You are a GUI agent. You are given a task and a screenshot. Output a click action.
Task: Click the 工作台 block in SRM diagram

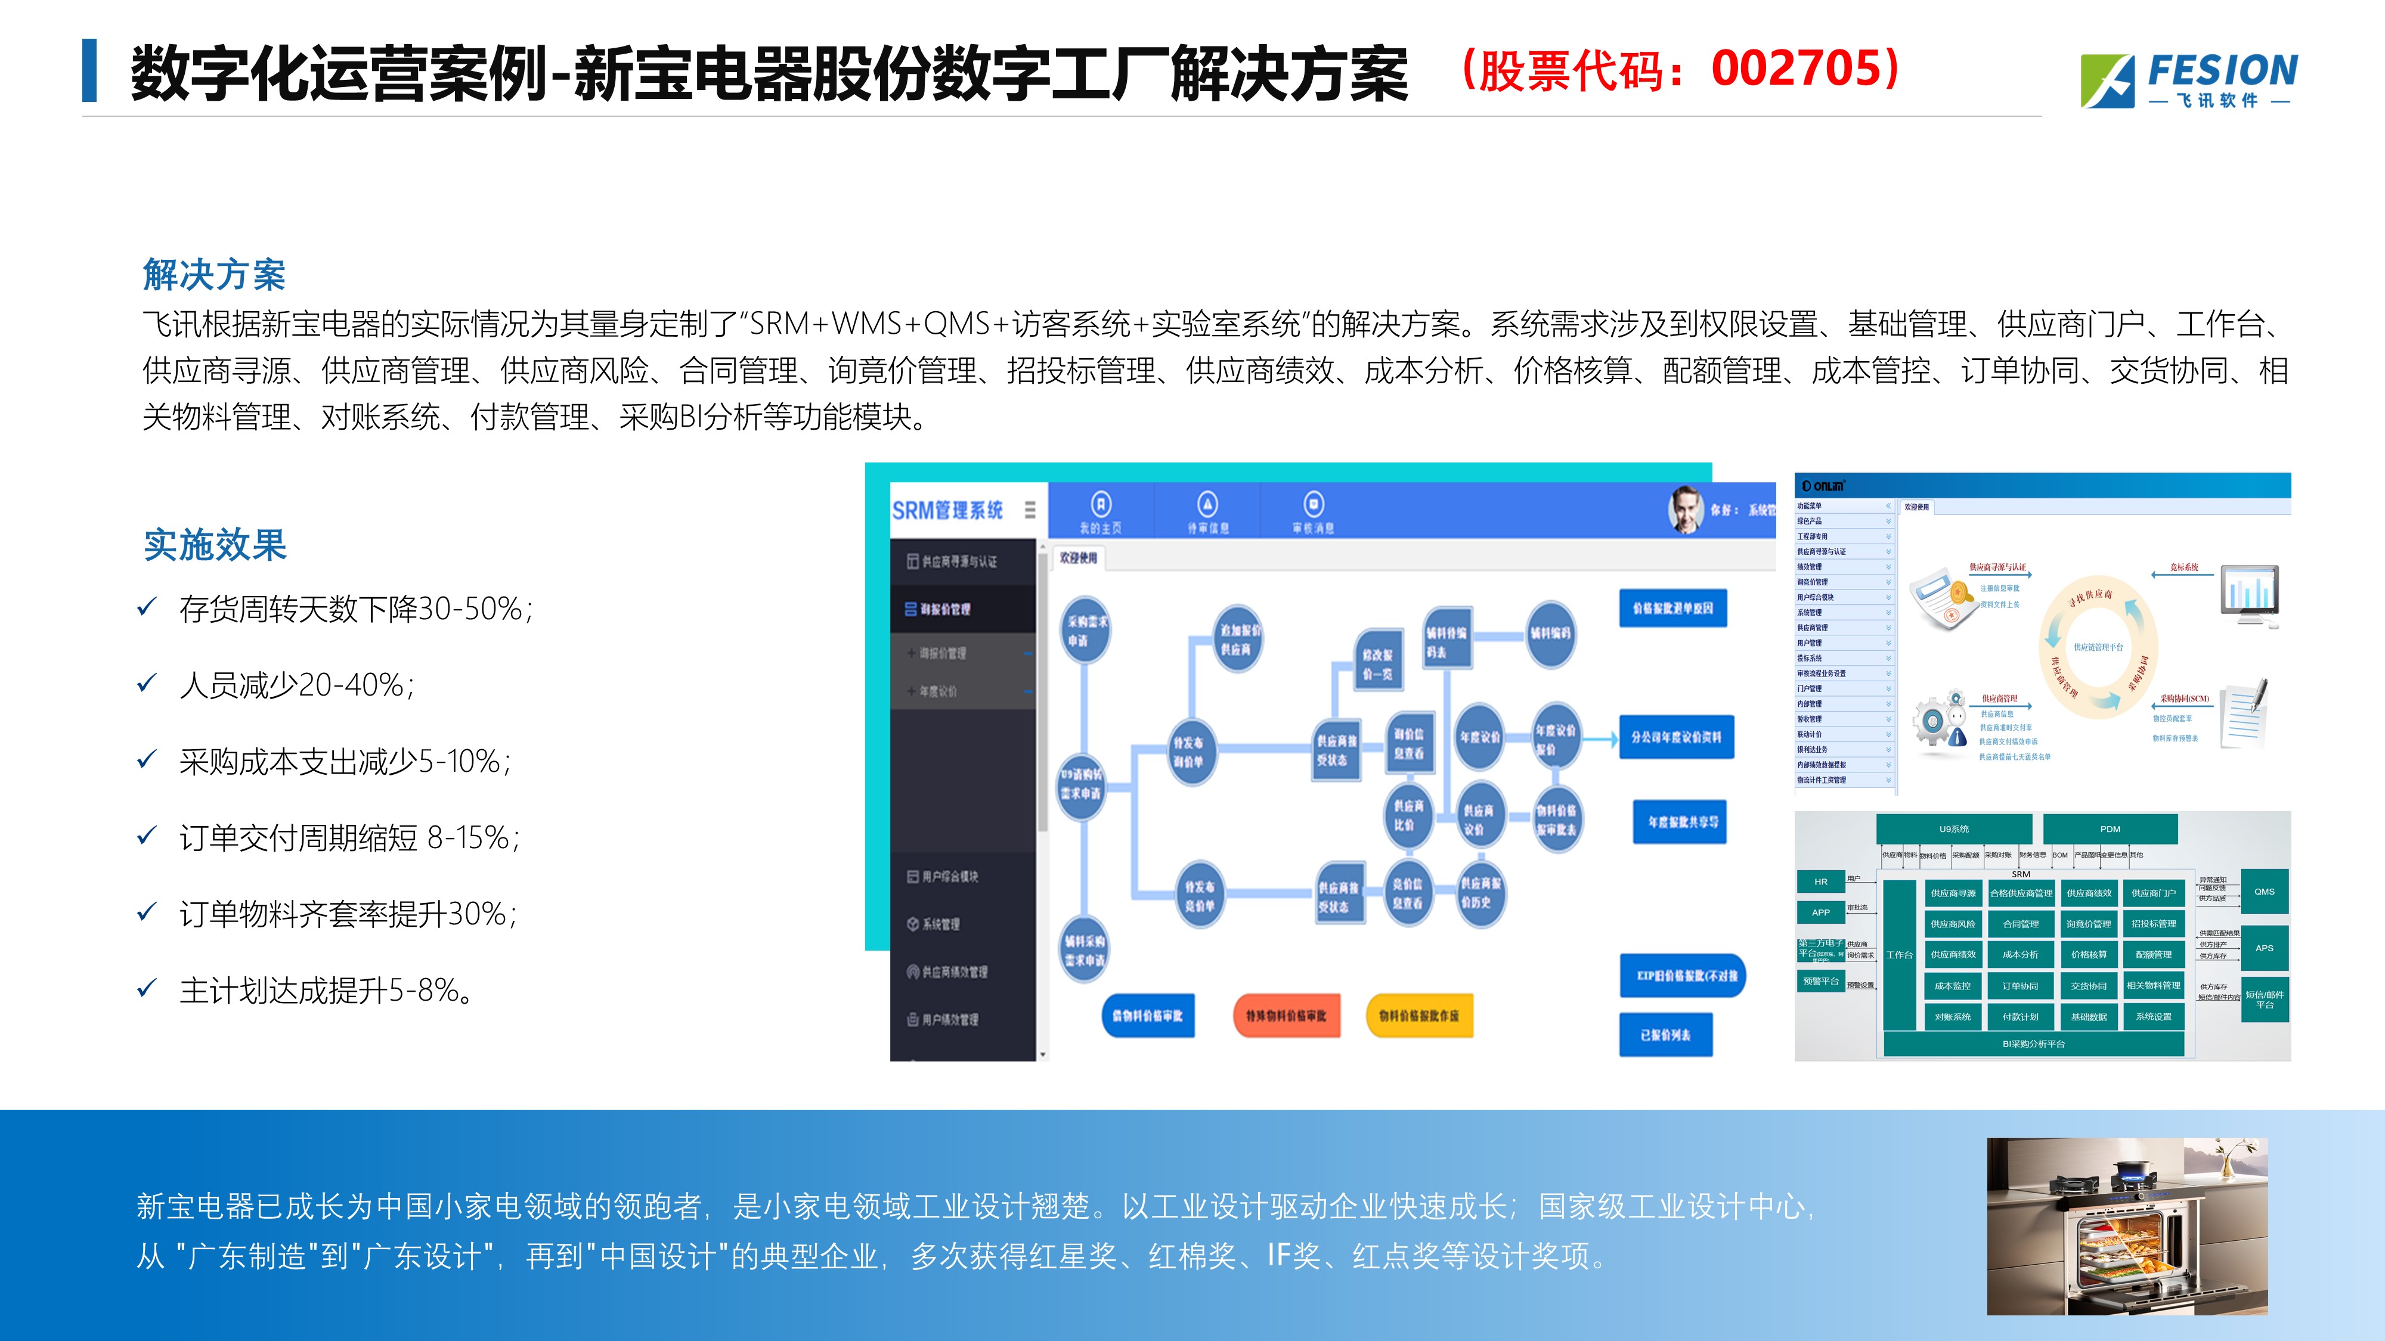1899,955
